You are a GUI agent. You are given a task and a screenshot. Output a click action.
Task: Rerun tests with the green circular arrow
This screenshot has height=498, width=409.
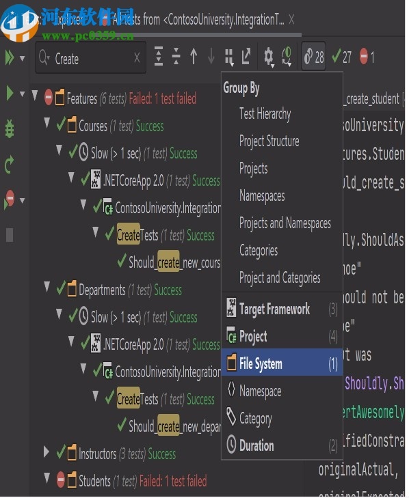[x=9, y=165]
